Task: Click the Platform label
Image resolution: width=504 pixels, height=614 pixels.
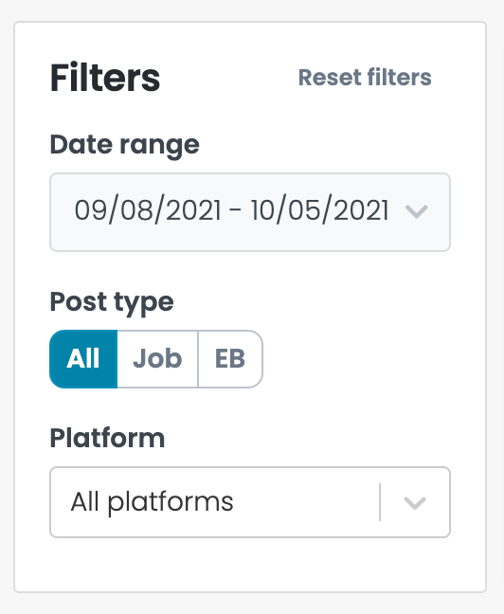Action: coord(107,438)
